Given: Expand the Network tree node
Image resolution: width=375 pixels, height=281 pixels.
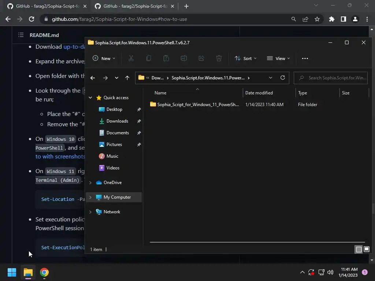Looking at the screenshot, I should click(90, 212).
